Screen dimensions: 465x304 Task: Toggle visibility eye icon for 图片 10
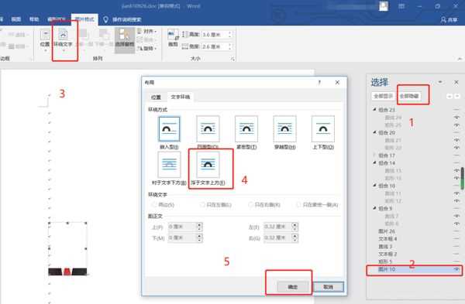[456, 269]
